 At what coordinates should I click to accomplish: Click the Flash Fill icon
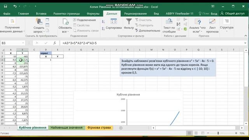178,19
